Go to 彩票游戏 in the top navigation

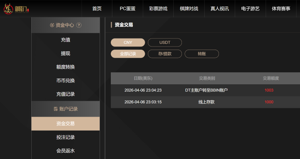pos(158,8)
